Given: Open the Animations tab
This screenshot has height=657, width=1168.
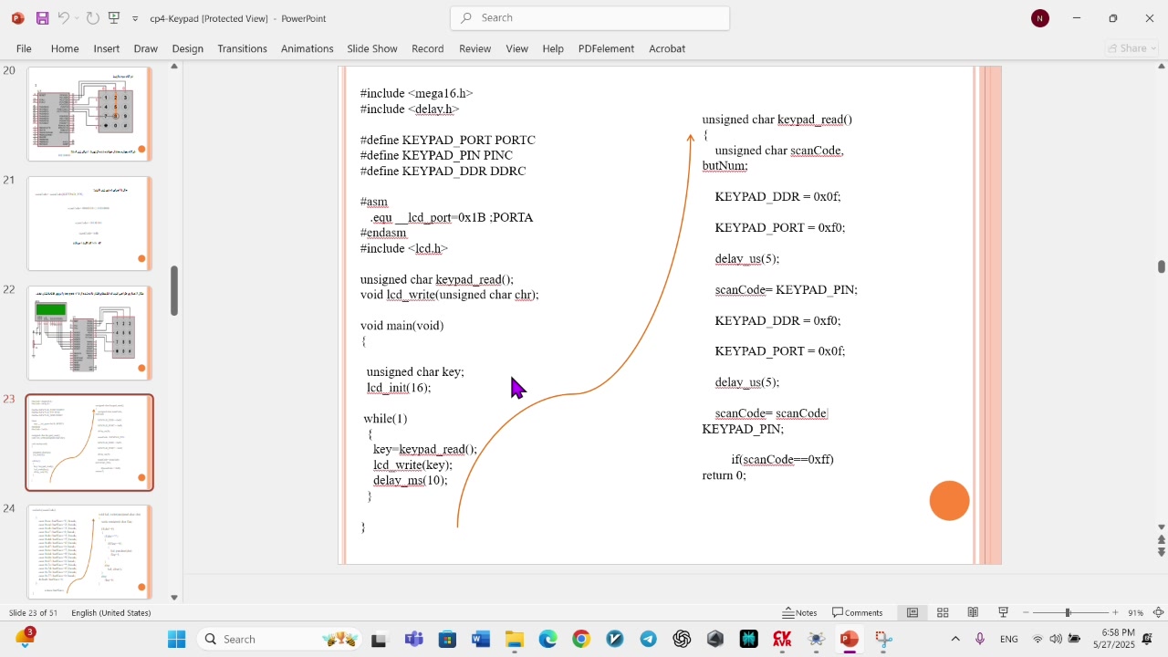Looking at the screenshot, I should coord(307,48).
